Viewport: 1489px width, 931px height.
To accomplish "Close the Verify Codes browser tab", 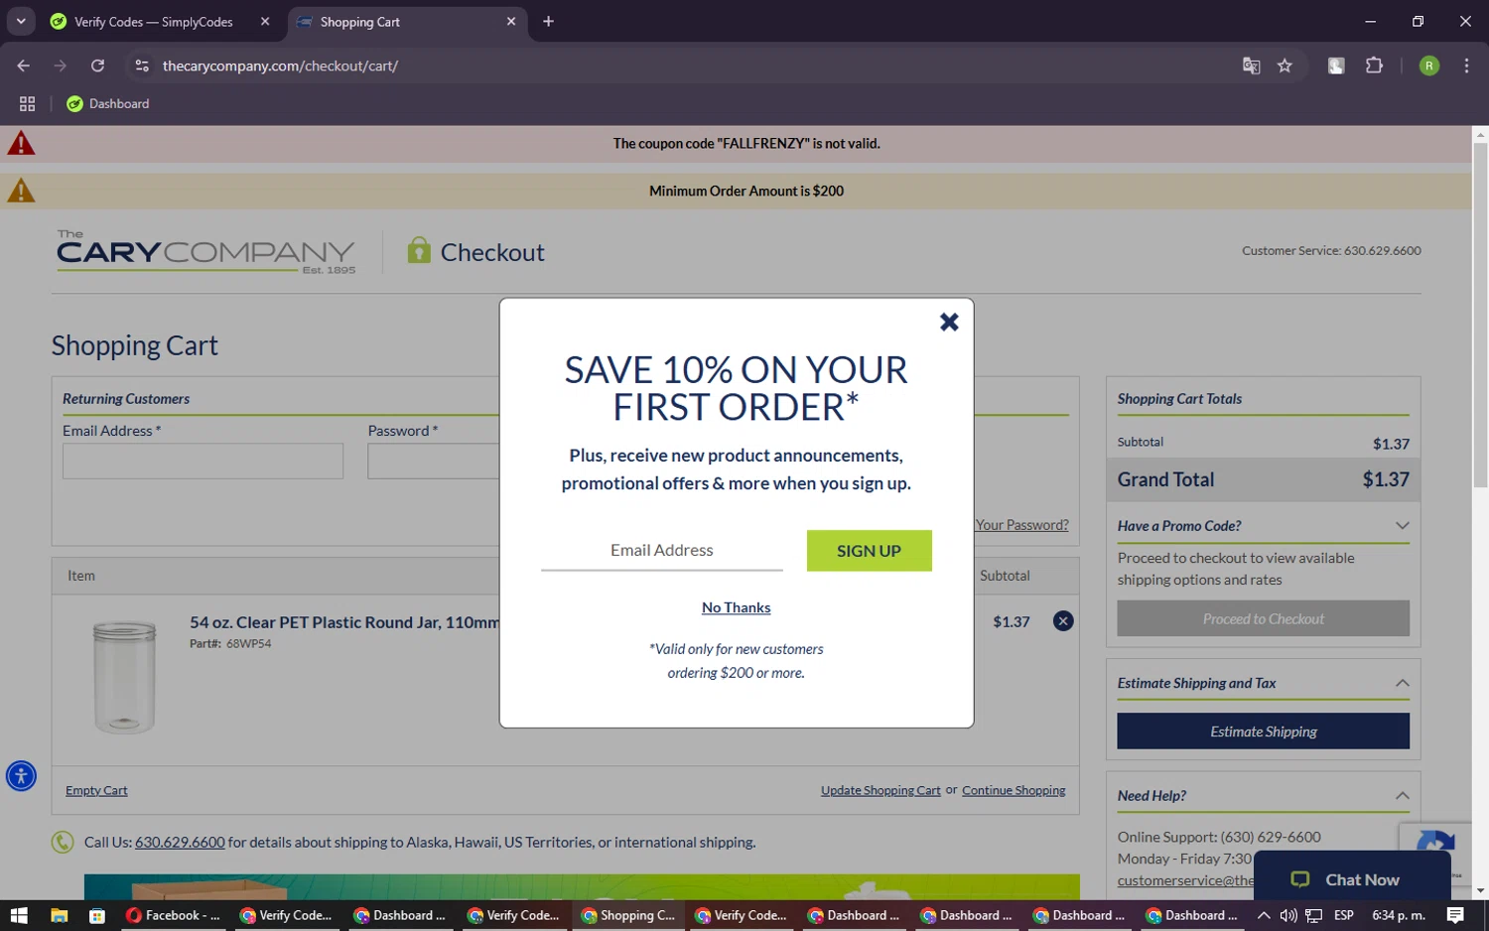I will [265, 22].
